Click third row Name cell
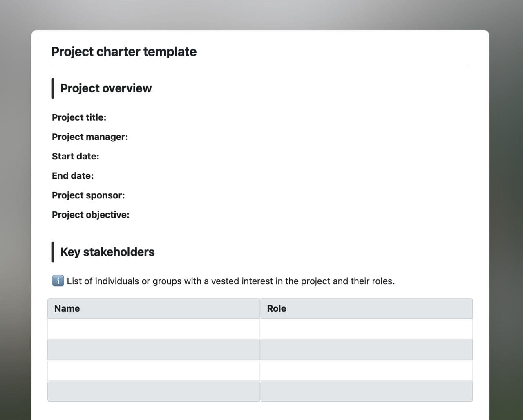 pyautogui.click(x=154, y=371)
